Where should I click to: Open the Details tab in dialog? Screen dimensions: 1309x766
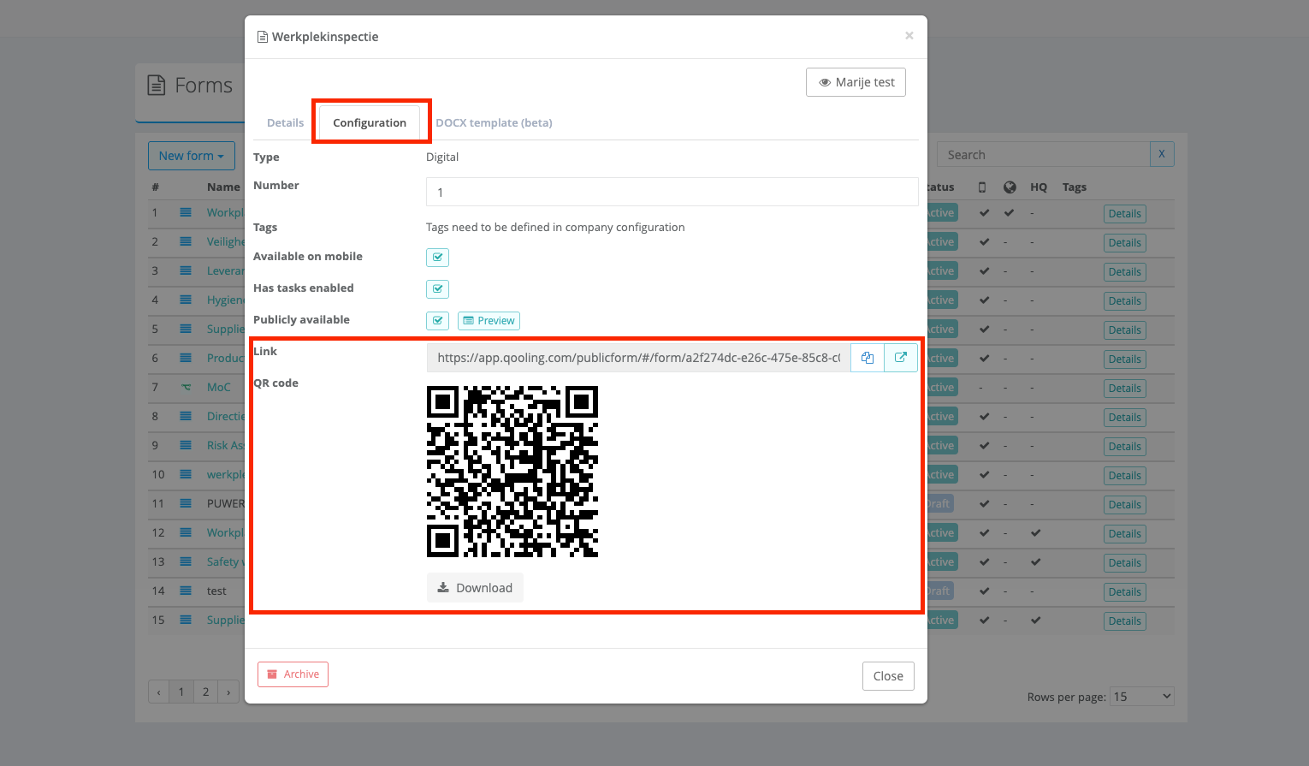point(285,122)
